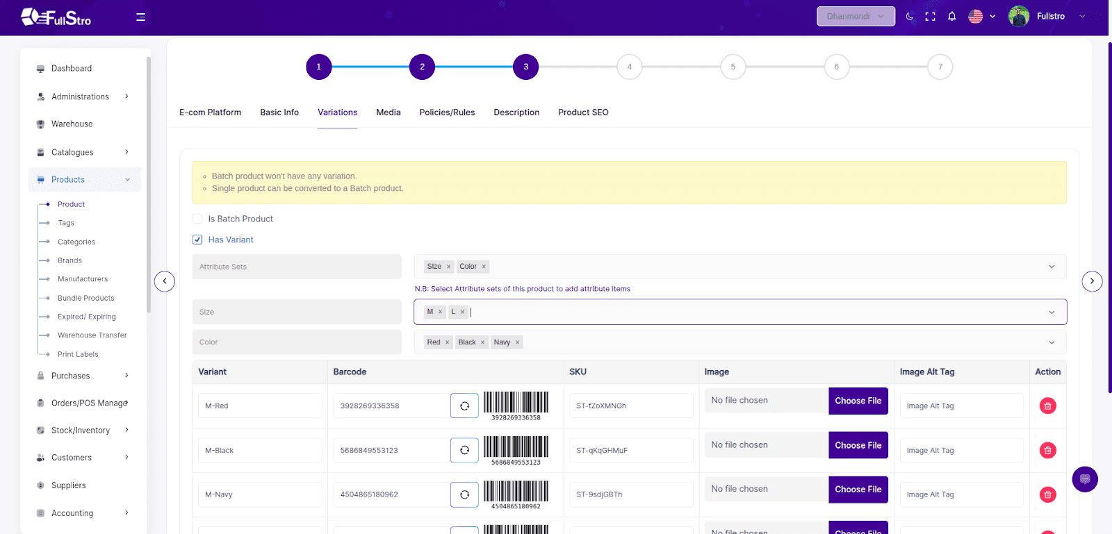Jump to wizard step 1
This screenshot has width=1112, height=534.
click(x=319, y=67)
